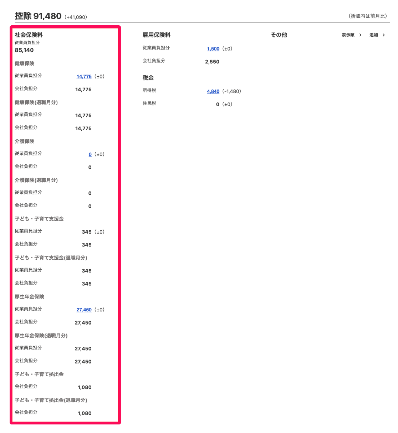Select the (+41,090) deduction difference

coord(76,17)
